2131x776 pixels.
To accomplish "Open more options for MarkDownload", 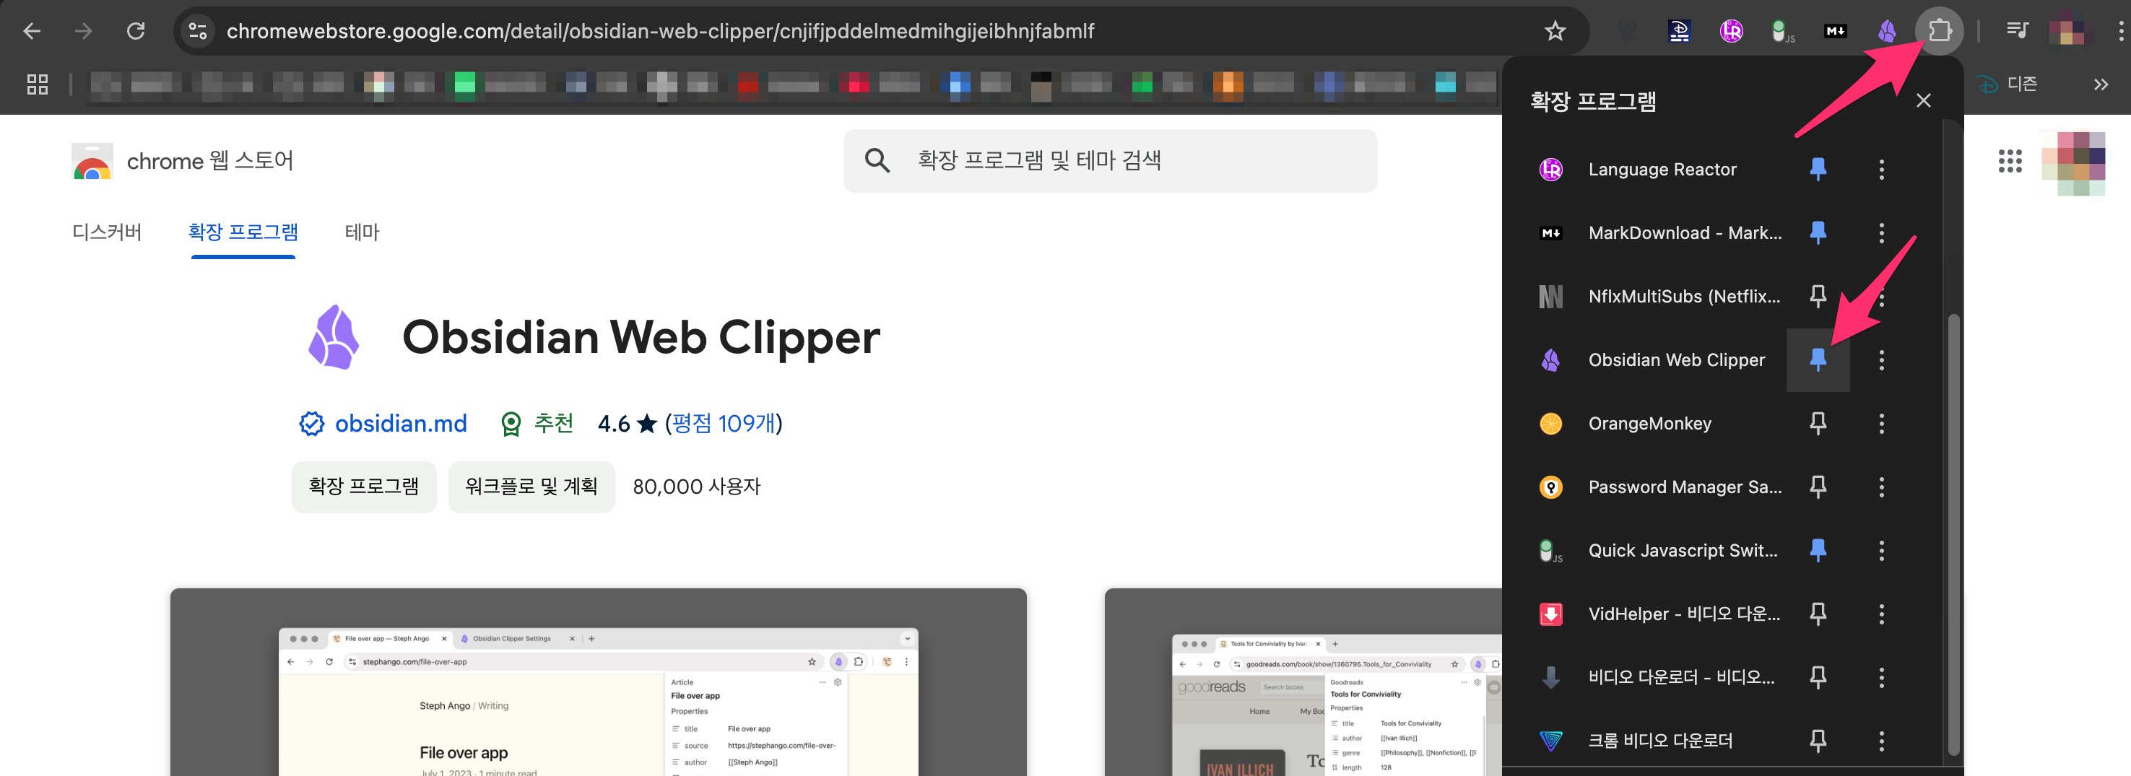I will tap(1881, 233).
